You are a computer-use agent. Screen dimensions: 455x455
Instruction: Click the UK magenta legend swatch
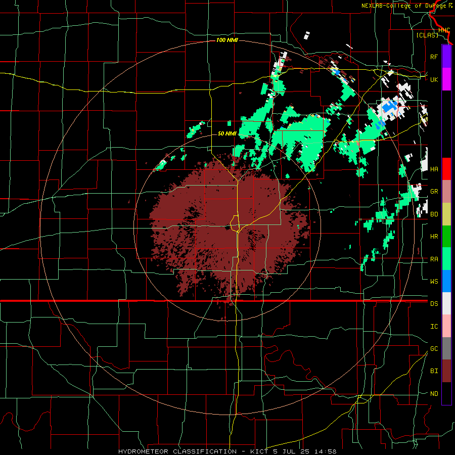click(446, 79)
